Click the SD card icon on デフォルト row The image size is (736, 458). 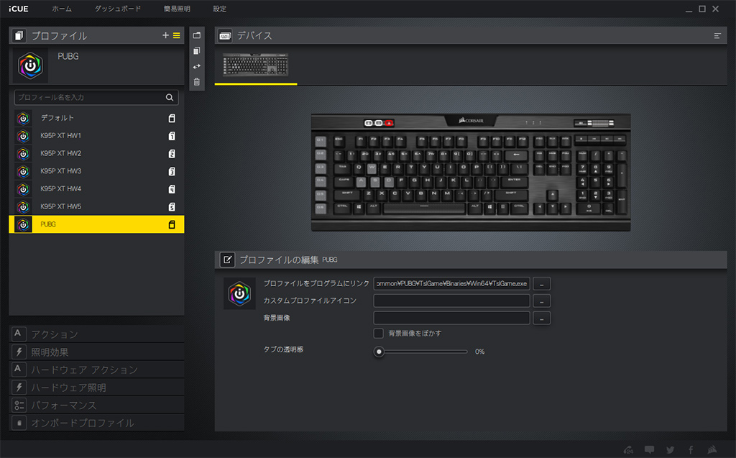(172, 118)
